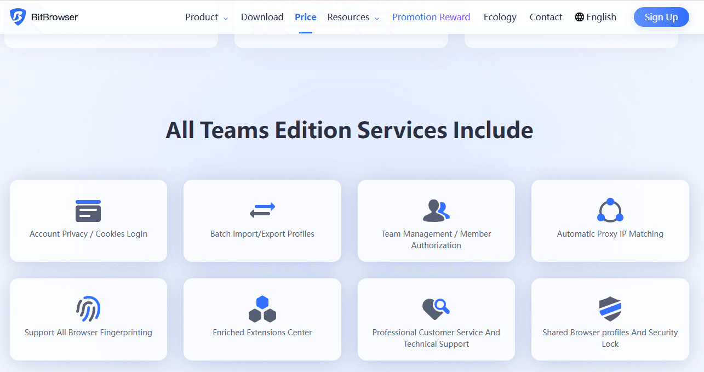
Task: Click the BitBrowser shield logo
Action: click(17, 16)
